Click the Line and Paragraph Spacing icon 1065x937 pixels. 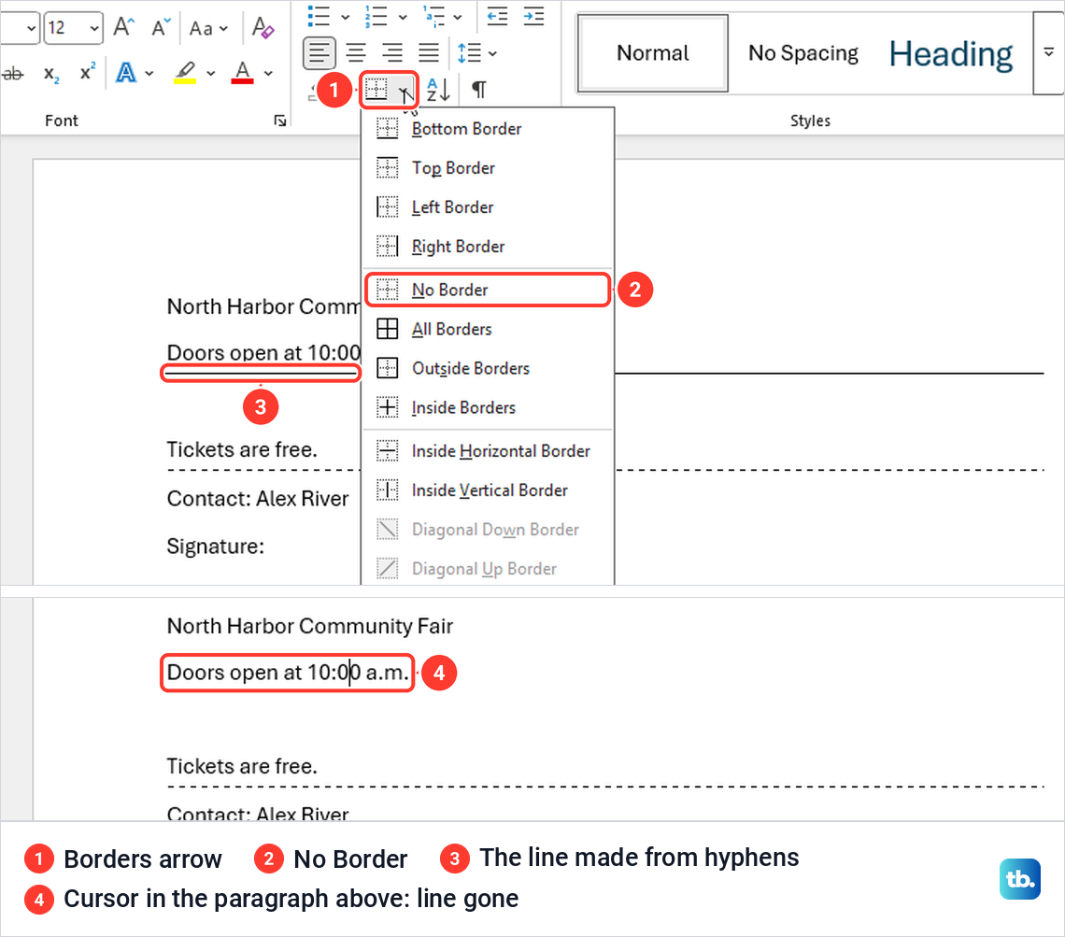tap(469, 52)
